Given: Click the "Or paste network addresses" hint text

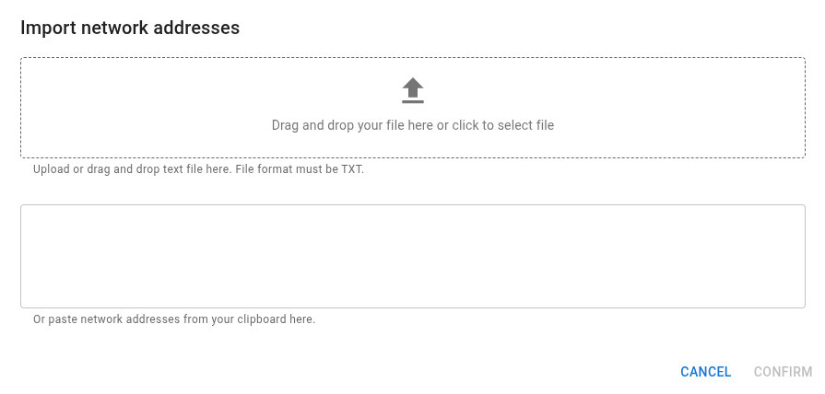Looking at the screenshot, I should (174, 319).
